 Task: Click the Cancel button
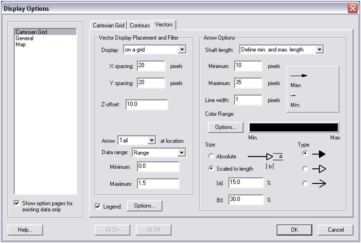(336, 230)
